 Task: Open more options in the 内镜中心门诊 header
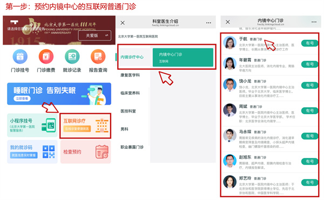314,22
